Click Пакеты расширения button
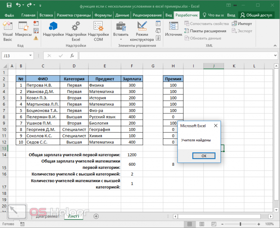The image size is (280, 228). click(205, 31)
